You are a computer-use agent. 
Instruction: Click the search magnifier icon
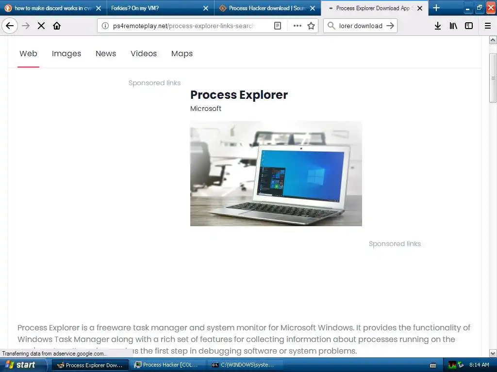331,26
